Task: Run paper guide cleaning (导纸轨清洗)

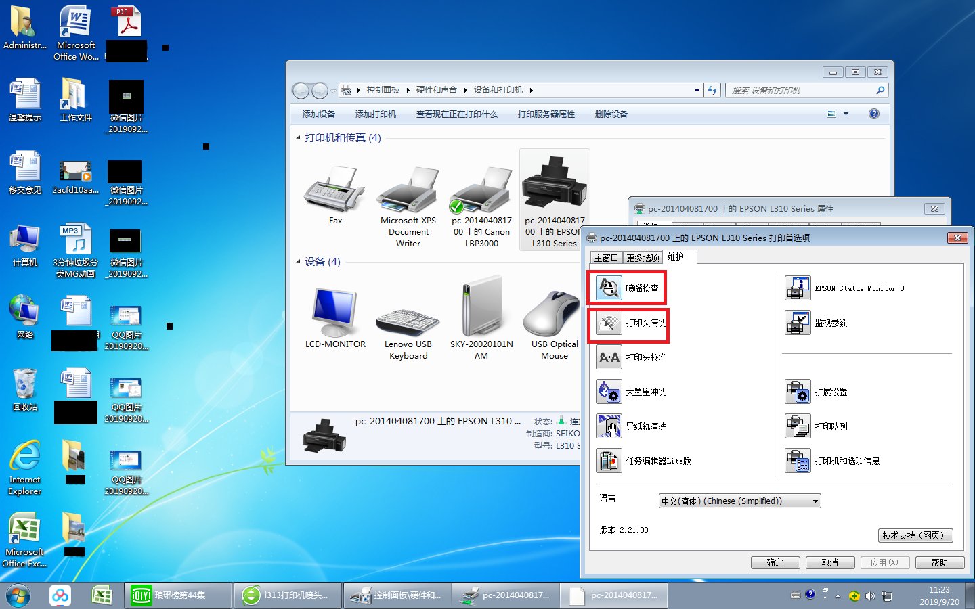Action: [x=609, y=426]
